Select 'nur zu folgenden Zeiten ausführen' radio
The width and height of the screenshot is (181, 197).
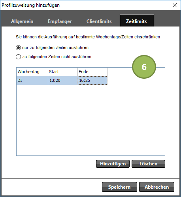pos(18,47)
